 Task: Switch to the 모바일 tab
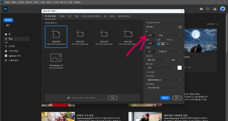112,16
